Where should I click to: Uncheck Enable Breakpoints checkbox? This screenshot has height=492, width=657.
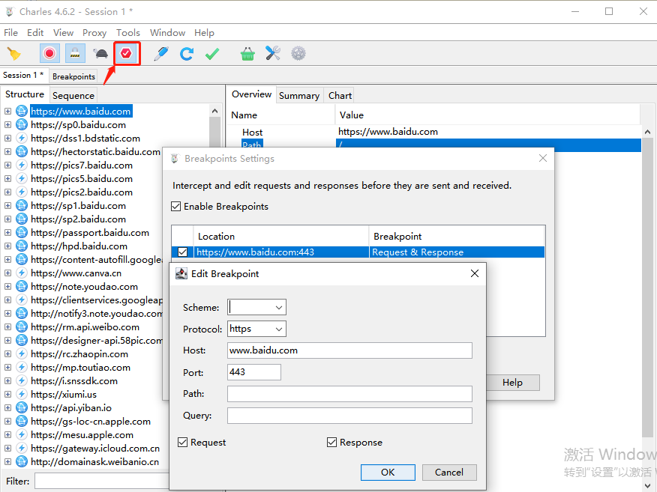tap(176, 207)
